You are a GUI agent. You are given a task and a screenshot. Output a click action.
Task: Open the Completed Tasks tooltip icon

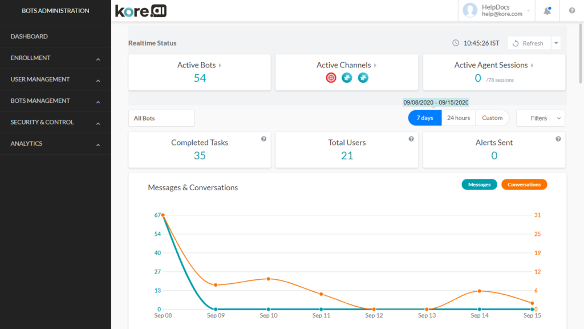263,138
